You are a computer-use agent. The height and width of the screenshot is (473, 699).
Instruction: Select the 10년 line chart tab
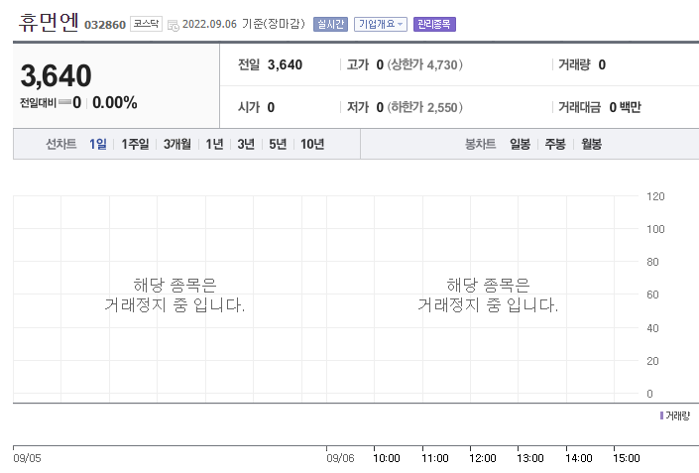[312, 144]
